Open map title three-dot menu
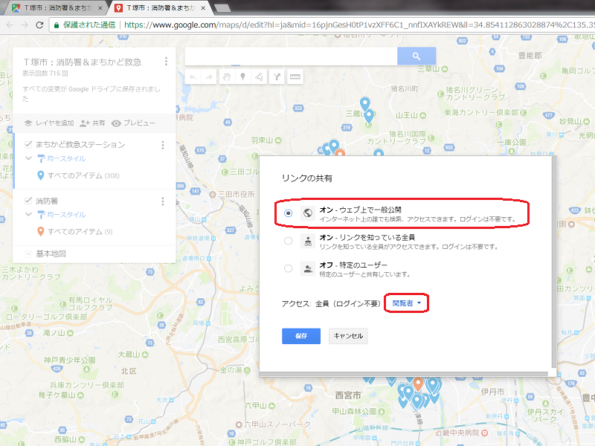Viewport: 595px width, 446px height. [166, 62]
